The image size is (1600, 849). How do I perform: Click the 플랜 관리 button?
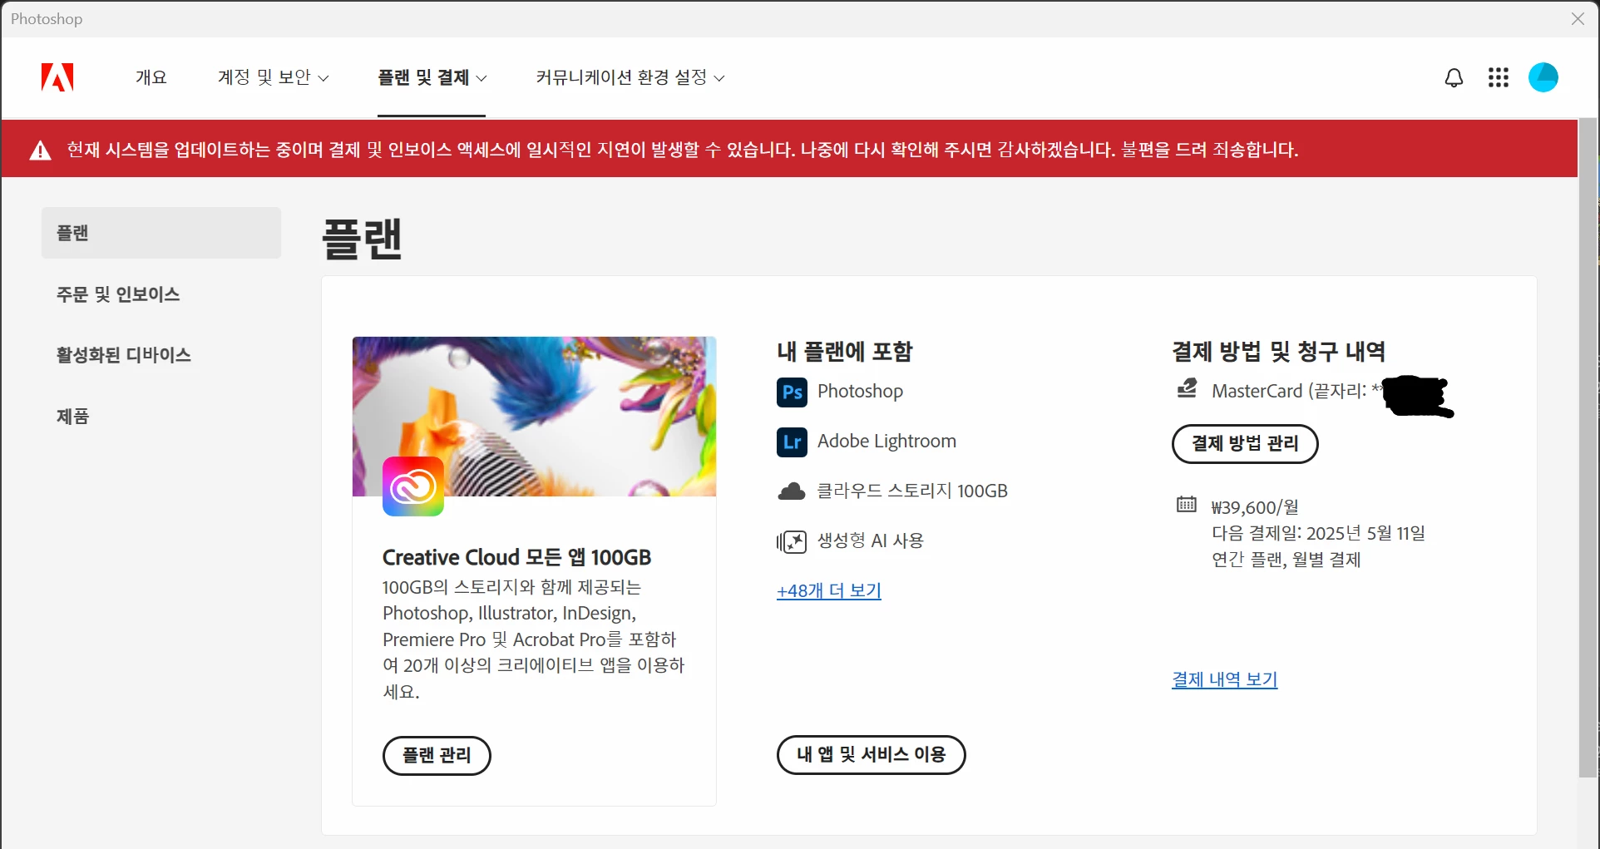coord(437,756)
